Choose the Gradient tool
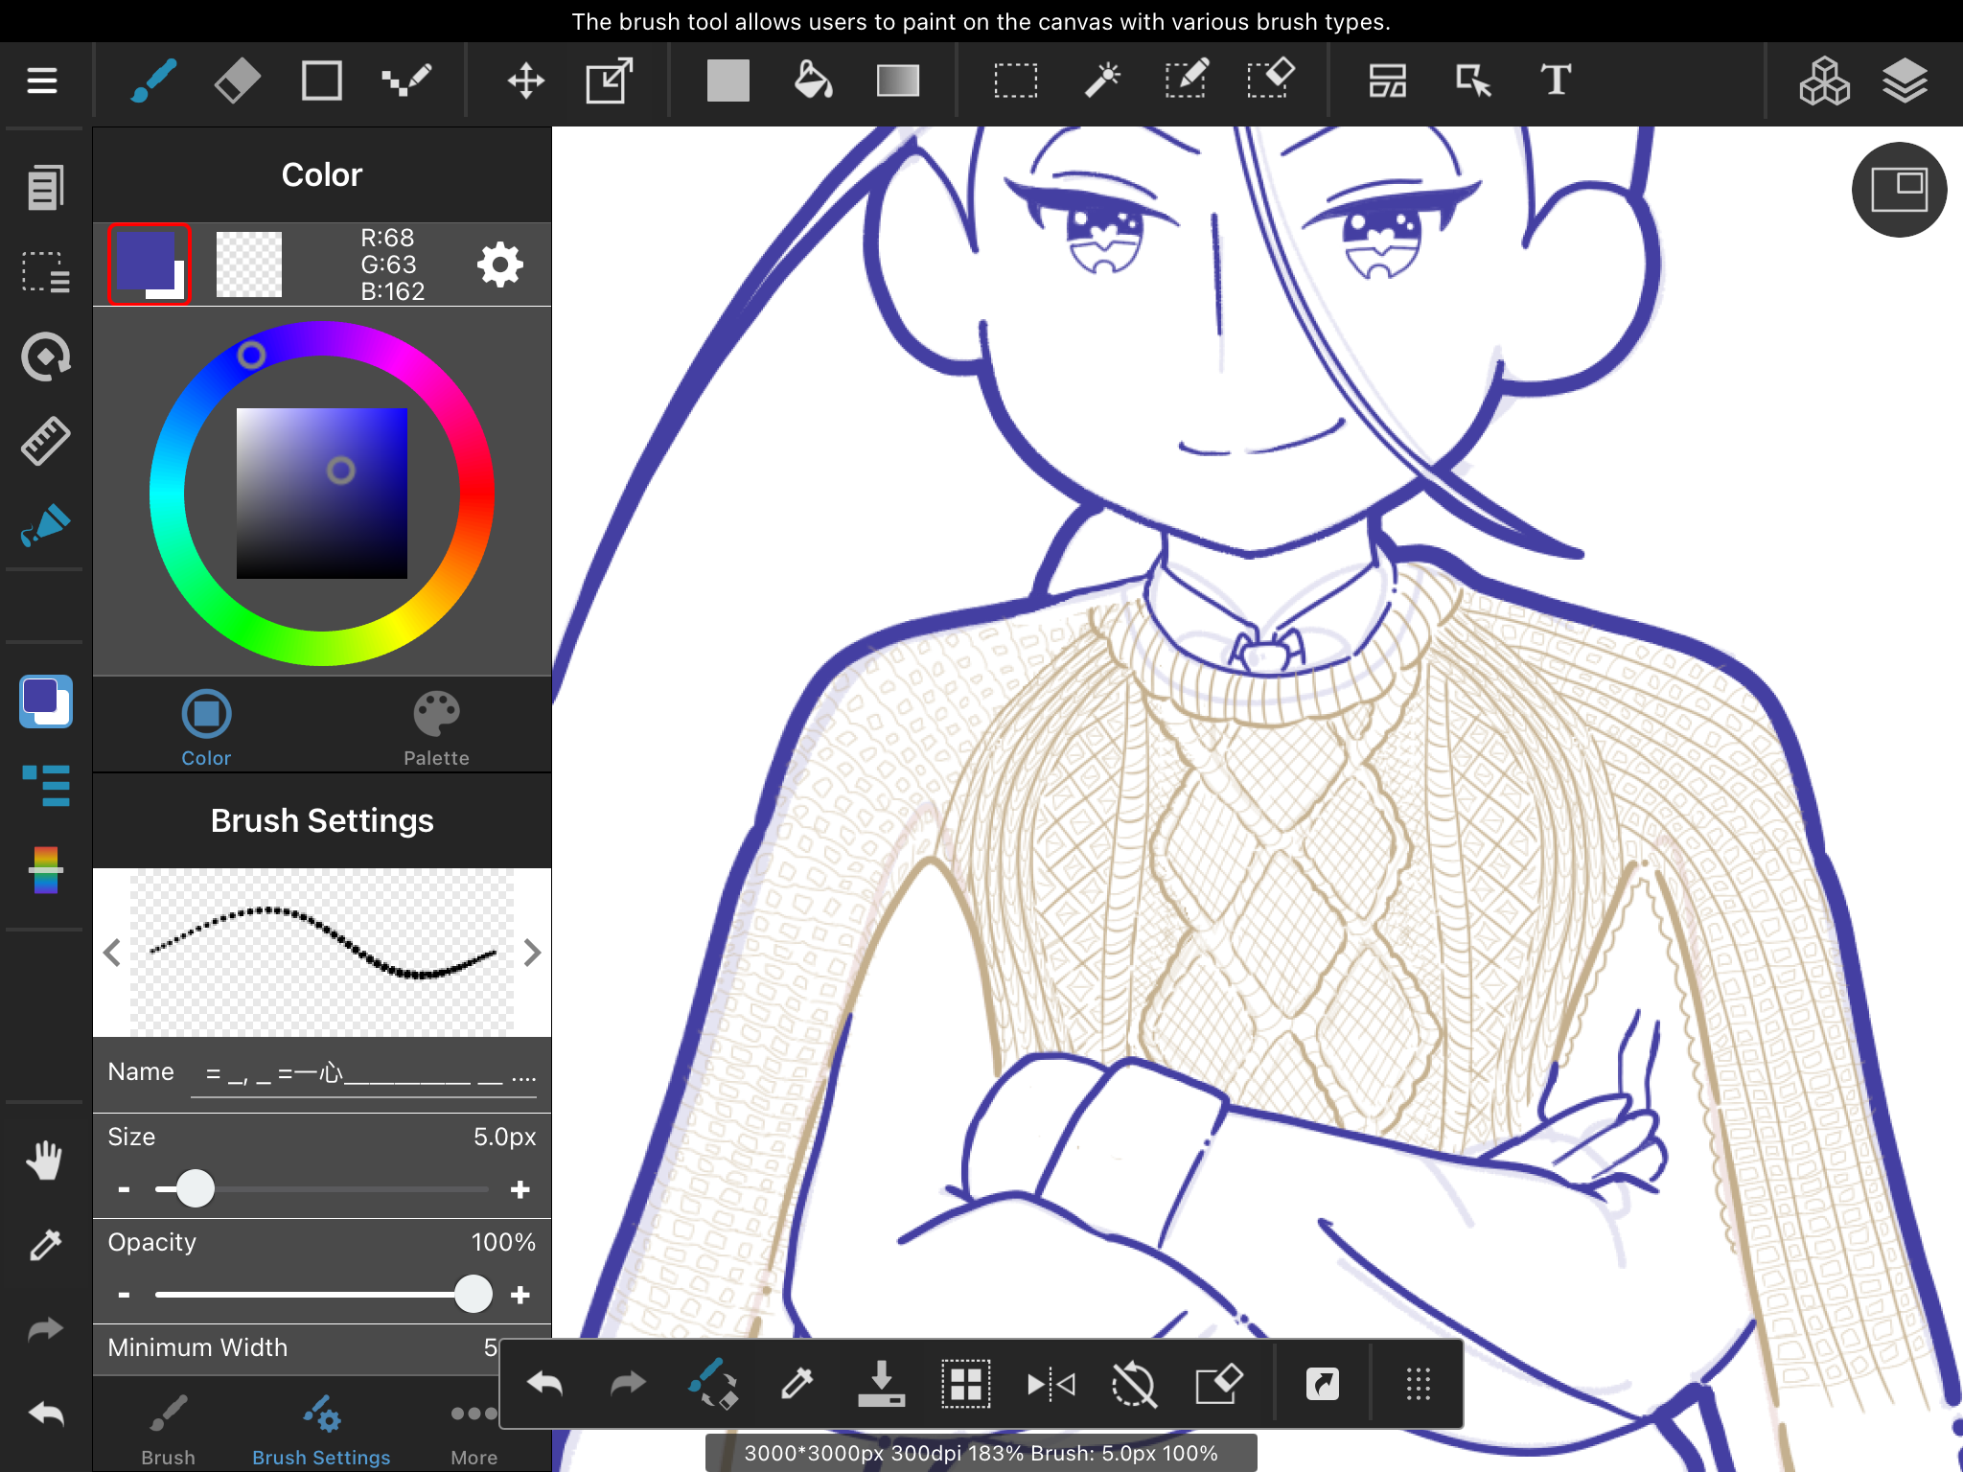 coord(897,80)
